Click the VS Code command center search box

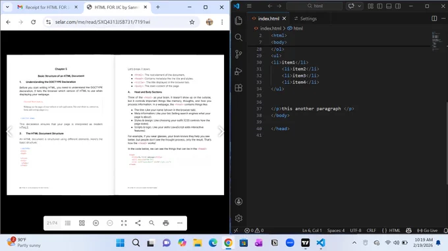tap(314, 6)
